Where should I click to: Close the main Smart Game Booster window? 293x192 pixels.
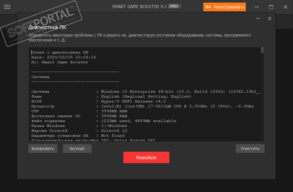(x=285, y=7)
